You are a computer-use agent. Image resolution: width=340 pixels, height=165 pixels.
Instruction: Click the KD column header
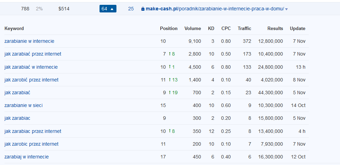(x=211, y=29)
